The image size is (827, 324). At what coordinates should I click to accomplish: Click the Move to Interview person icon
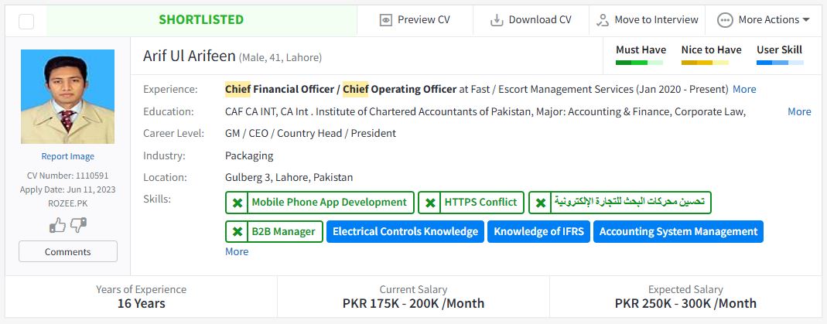tap(603, 20)
